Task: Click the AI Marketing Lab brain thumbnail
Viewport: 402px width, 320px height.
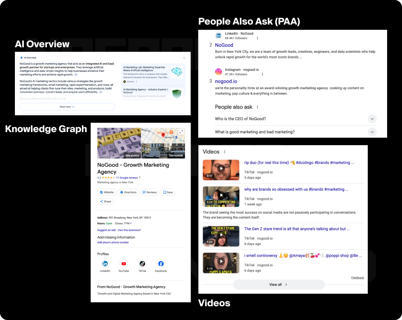Action: click(x=177, y=71)
